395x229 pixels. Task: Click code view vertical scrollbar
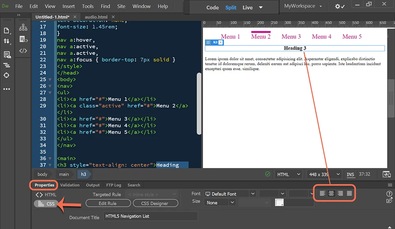tap(199, 103)
